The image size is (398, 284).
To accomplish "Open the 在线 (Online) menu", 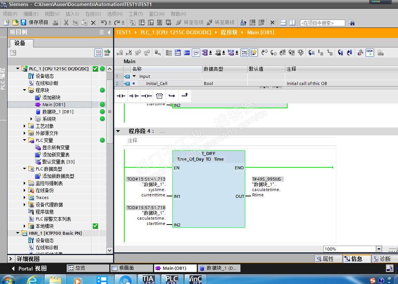I will 93,14.
